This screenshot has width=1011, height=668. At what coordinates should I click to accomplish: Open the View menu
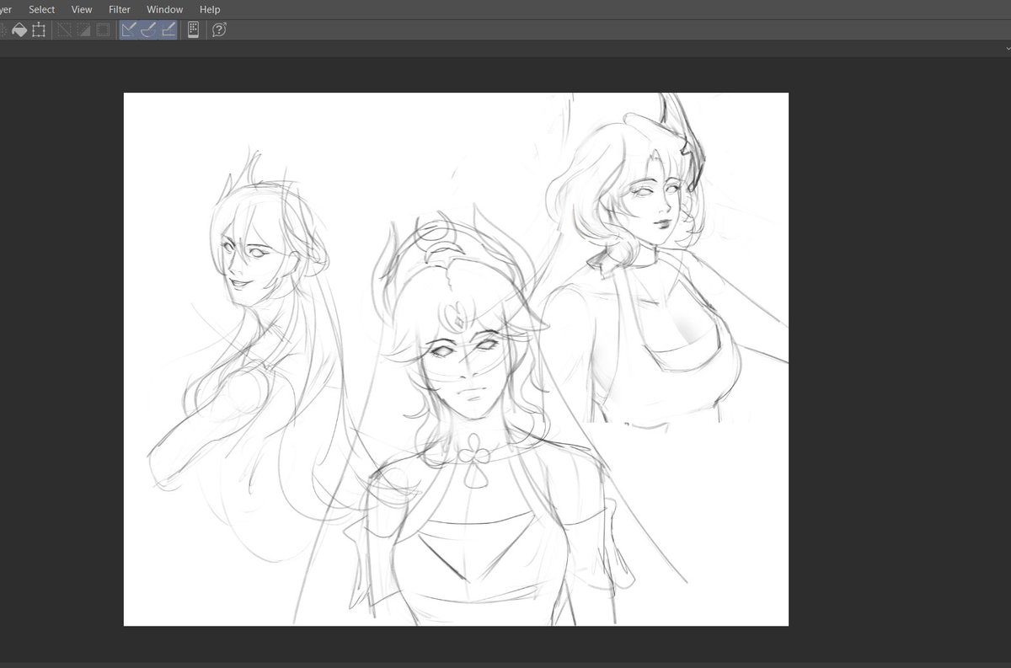coord(82,9)
